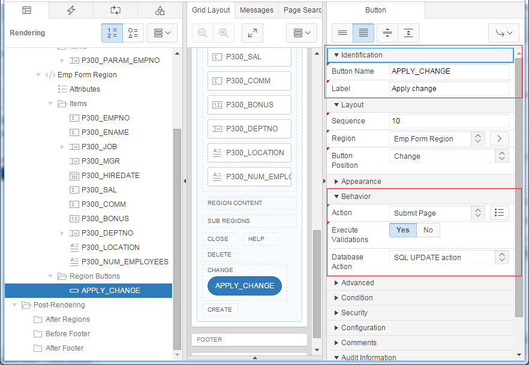
Task: Collapse the Layout group
Action: [x=336, y=105]
